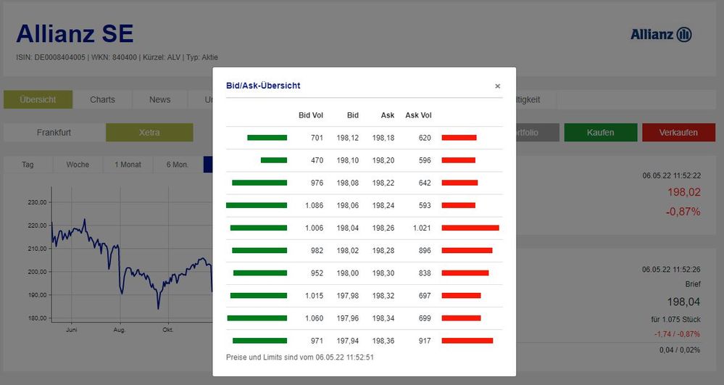Click the für 1.075 Stück text
The height and width of the screenshot is (385, 724).
pyautogui.click(x=675, y=319)
